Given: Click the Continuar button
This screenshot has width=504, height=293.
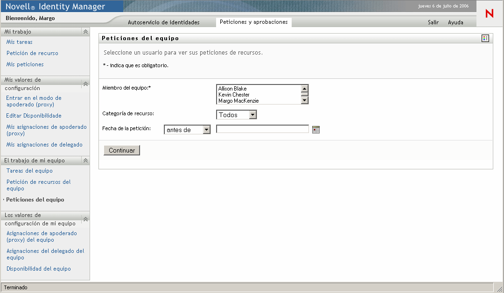Looking at the screenshot, I should click(122, 150).
